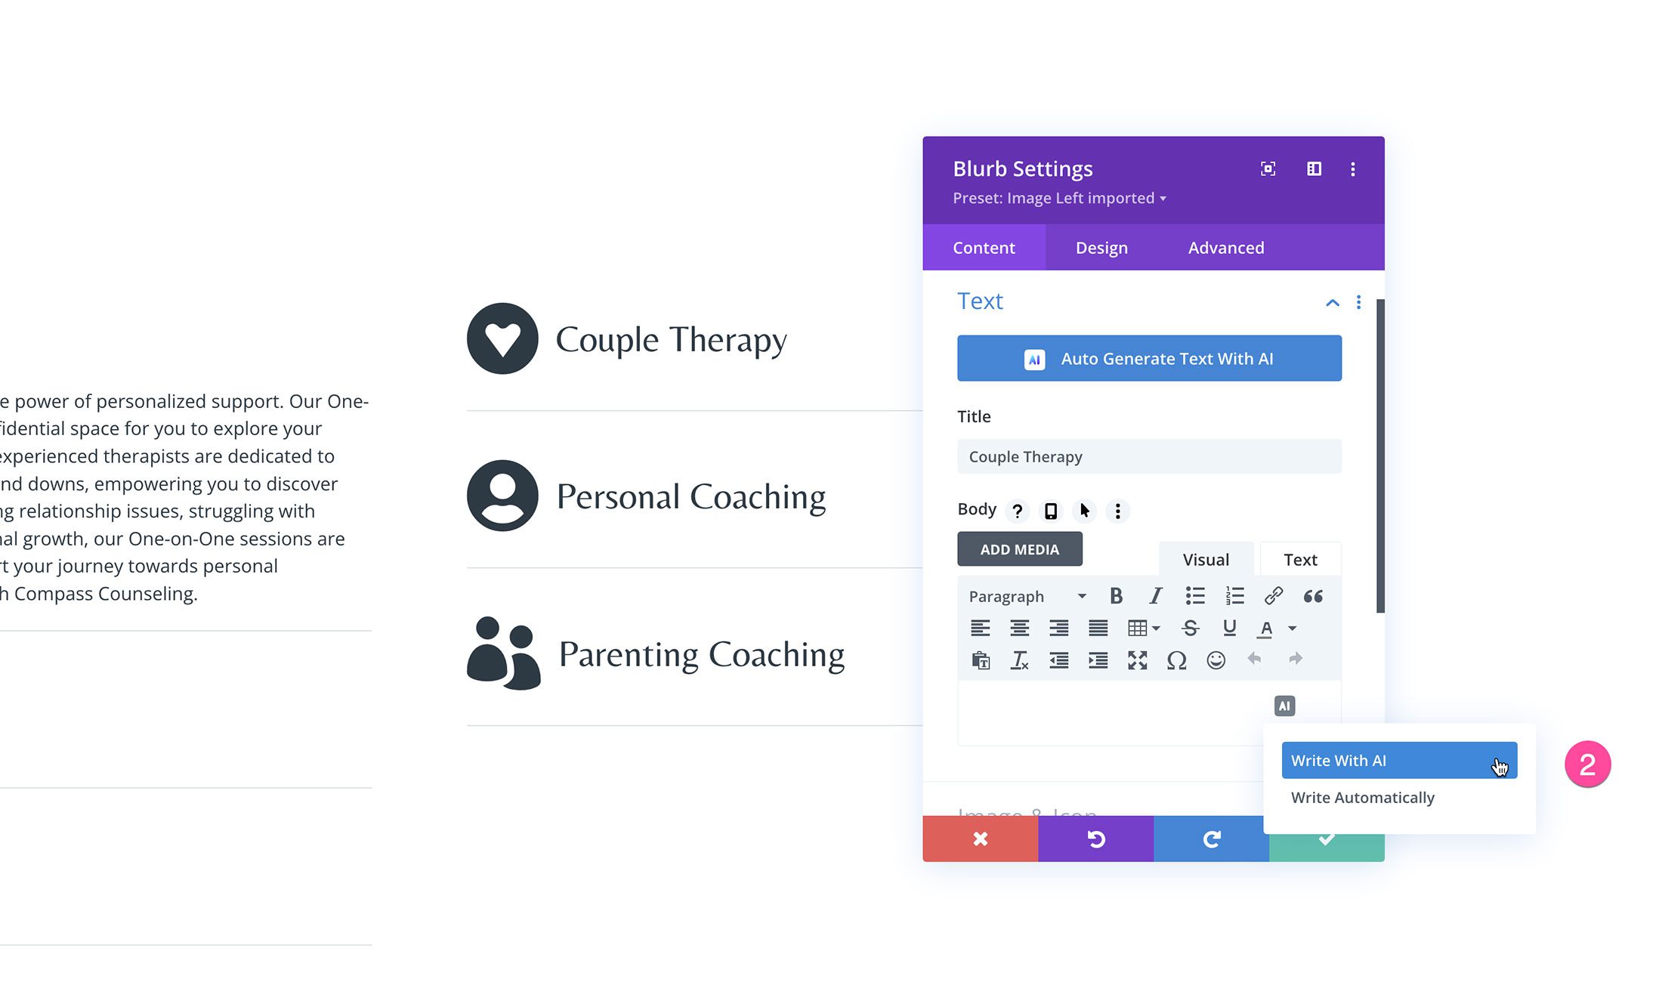Select Write Automatically menu option
1662x1004 pixels.
[x=1363, y=796]
